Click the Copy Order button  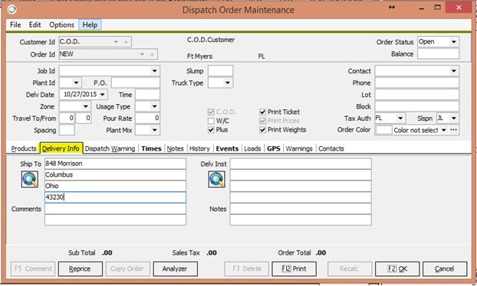(x=127, y=268)
